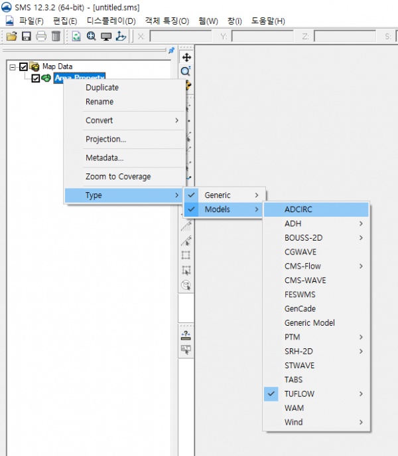The image size is (398, 456).
Task: Collapse the Map Data tree node
Action: coord(13,67)
